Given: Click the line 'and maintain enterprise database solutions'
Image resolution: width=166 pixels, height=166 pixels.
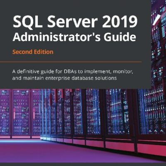Looking at the screenshot, I should (x=64, y=78).
